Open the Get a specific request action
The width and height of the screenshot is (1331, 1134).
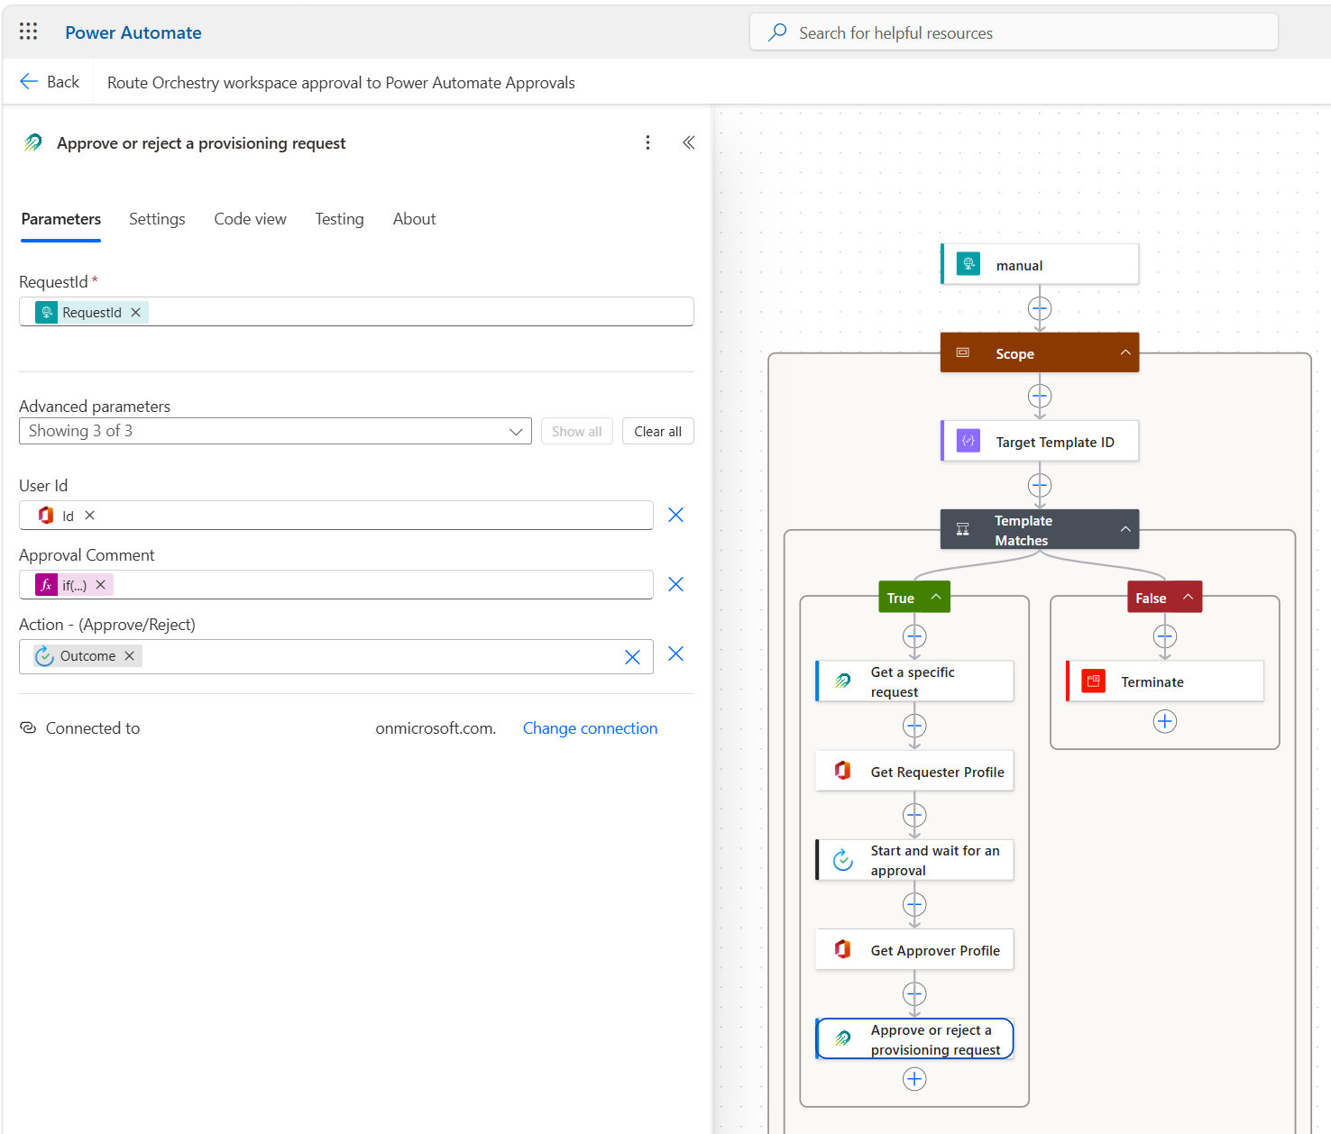[x=914, y=681]
